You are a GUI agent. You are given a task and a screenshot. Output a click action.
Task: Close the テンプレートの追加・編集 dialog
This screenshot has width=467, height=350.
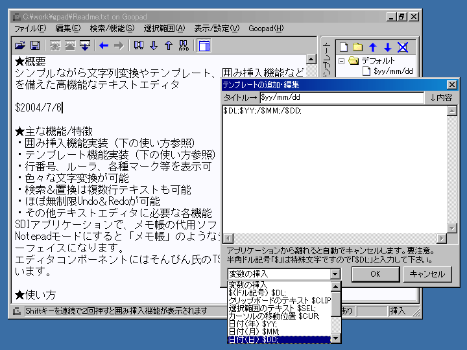(452, 85)
